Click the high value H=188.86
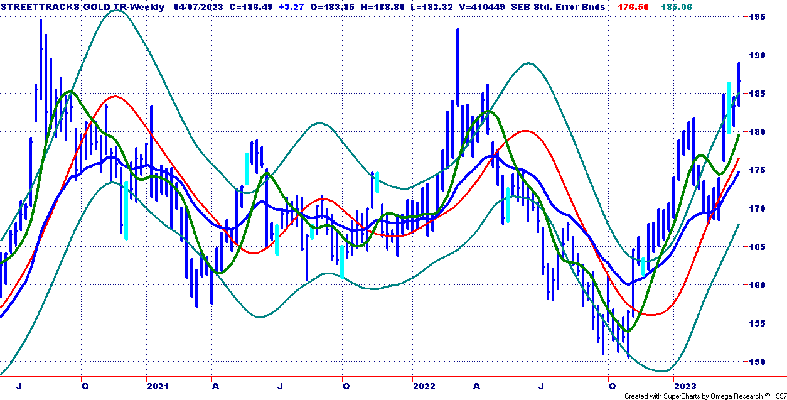Viewport: 787px width, 400px height. click(382, 7)
